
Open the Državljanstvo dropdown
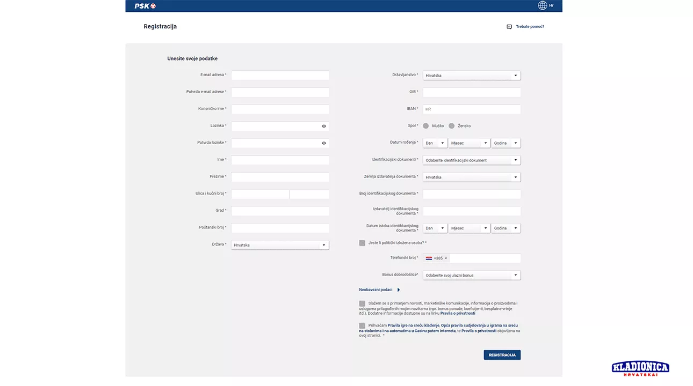471,76
